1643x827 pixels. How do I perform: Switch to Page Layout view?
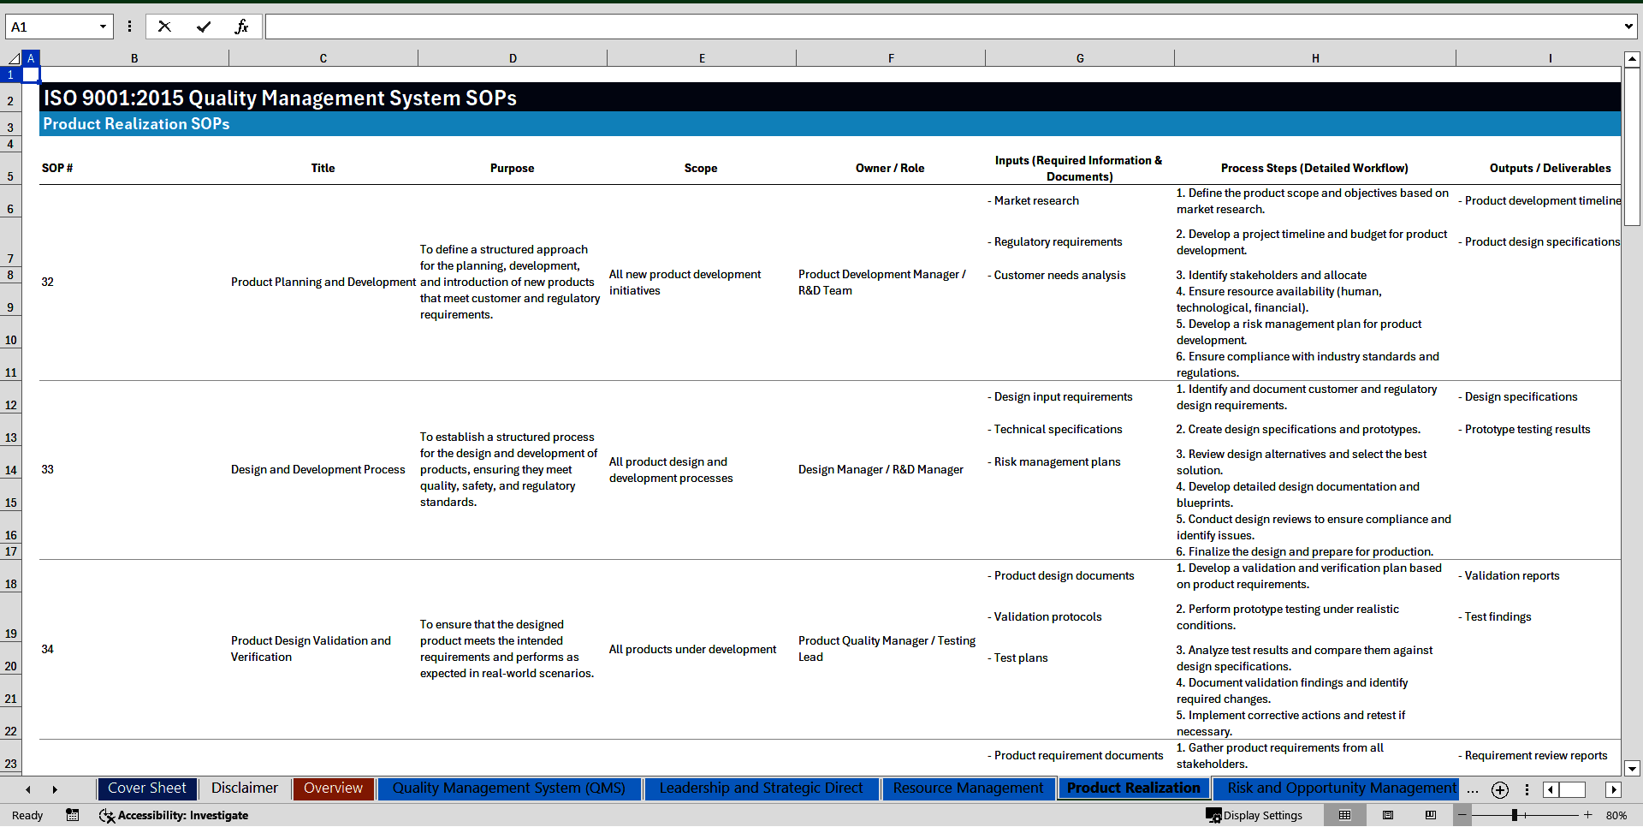point(1388,815)
